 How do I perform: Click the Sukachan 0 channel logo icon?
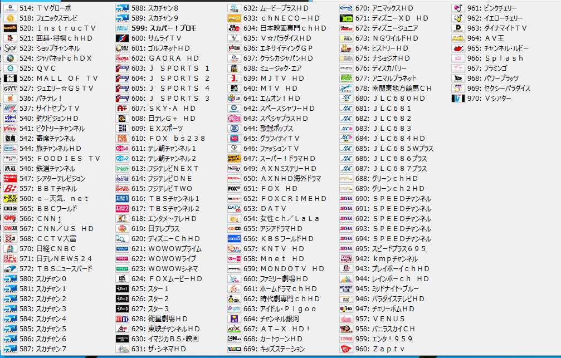click(x=10, y=278)
